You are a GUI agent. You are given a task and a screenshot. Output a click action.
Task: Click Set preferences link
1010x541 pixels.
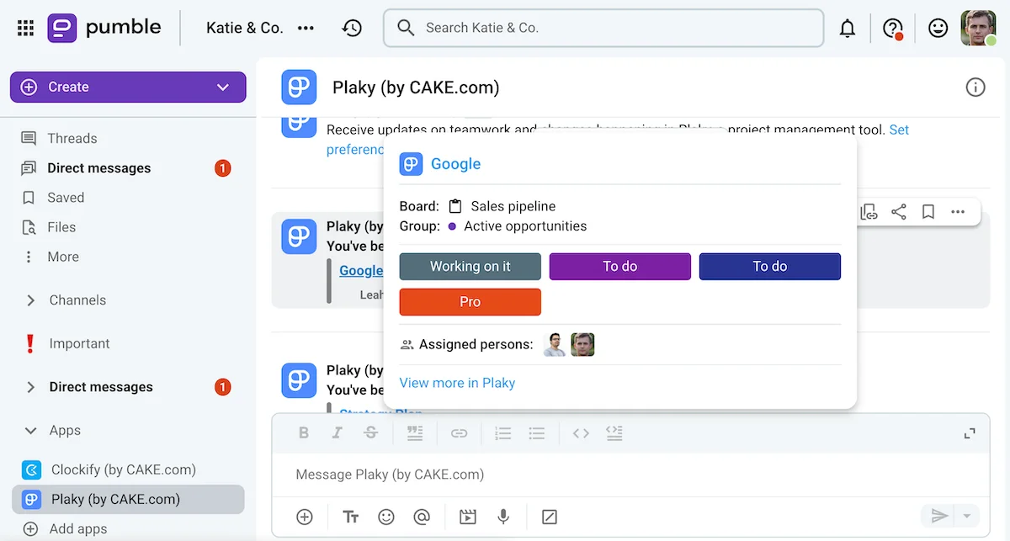pos(899,130)
